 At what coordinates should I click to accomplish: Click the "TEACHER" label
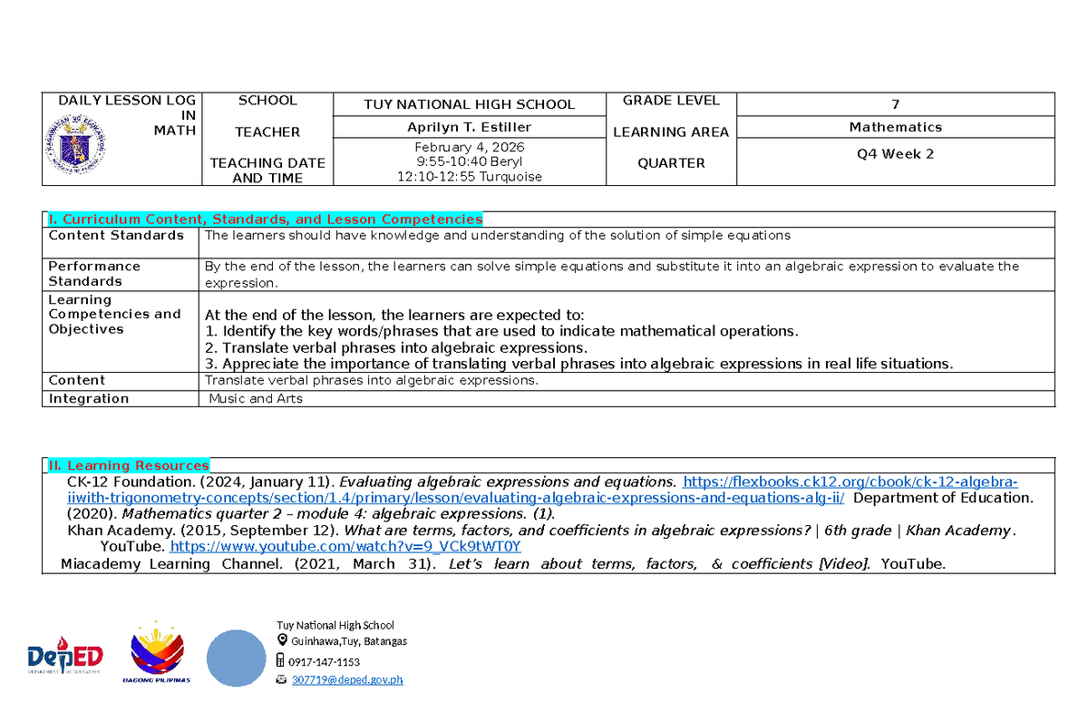[x=267, y=132]
